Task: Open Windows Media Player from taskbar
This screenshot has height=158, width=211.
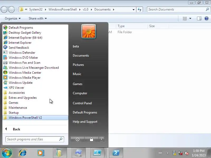Action: pos(41,153)
